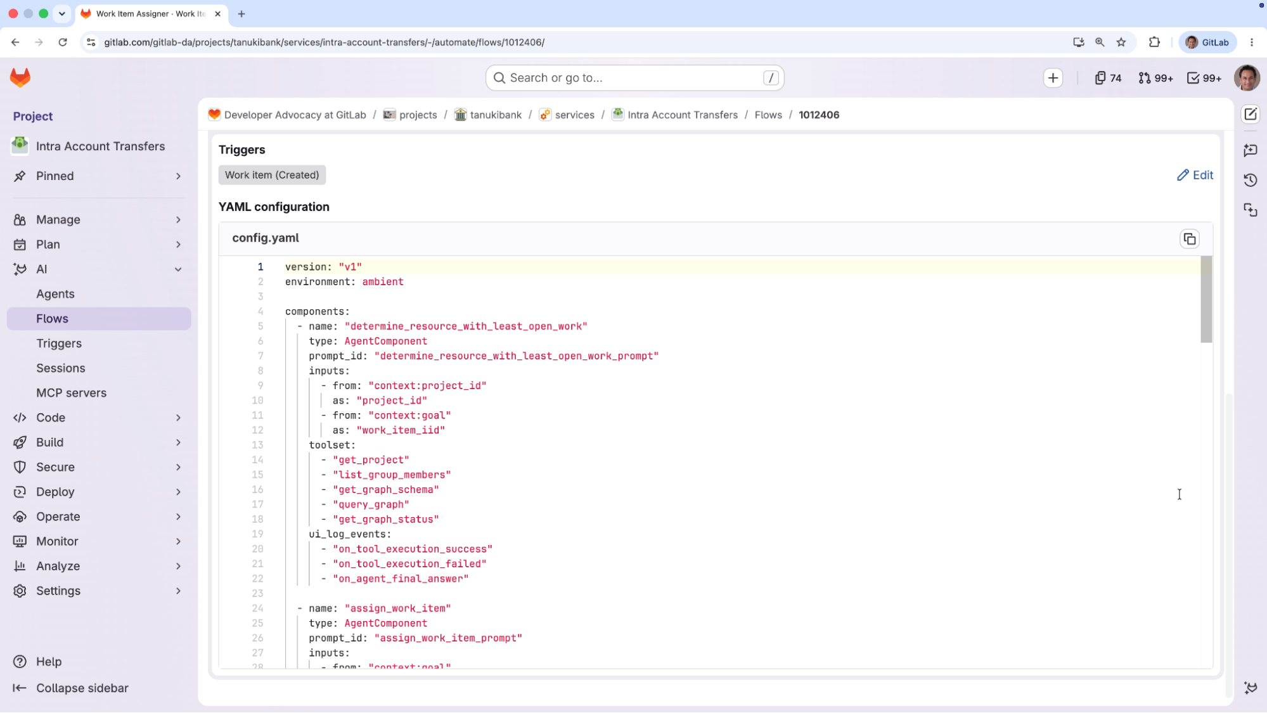Click the browser address bar URL
Viewport: 1267px width, 713px height.
click(324, 42)
